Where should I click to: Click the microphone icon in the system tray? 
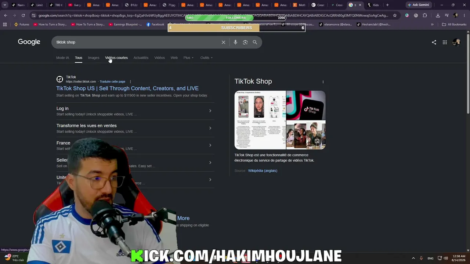click(x=421, y=258)
